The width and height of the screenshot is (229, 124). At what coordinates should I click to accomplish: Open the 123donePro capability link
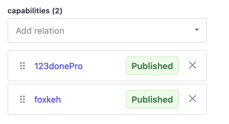58,66
